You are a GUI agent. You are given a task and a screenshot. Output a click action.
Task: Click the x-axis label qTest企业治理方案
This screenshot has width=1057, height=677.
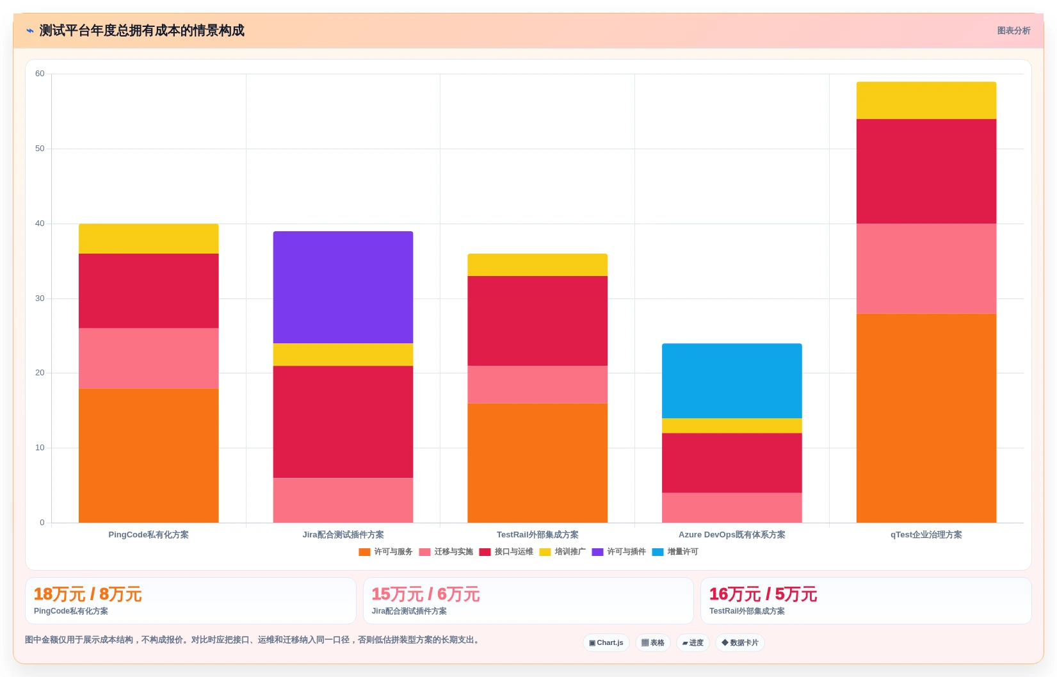(x=926, y=535)
